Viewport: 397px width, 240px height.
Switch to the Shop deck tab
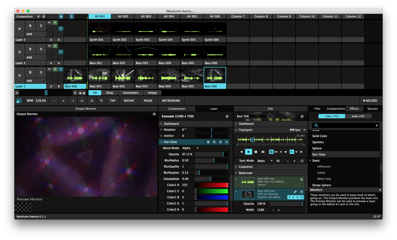110,93
